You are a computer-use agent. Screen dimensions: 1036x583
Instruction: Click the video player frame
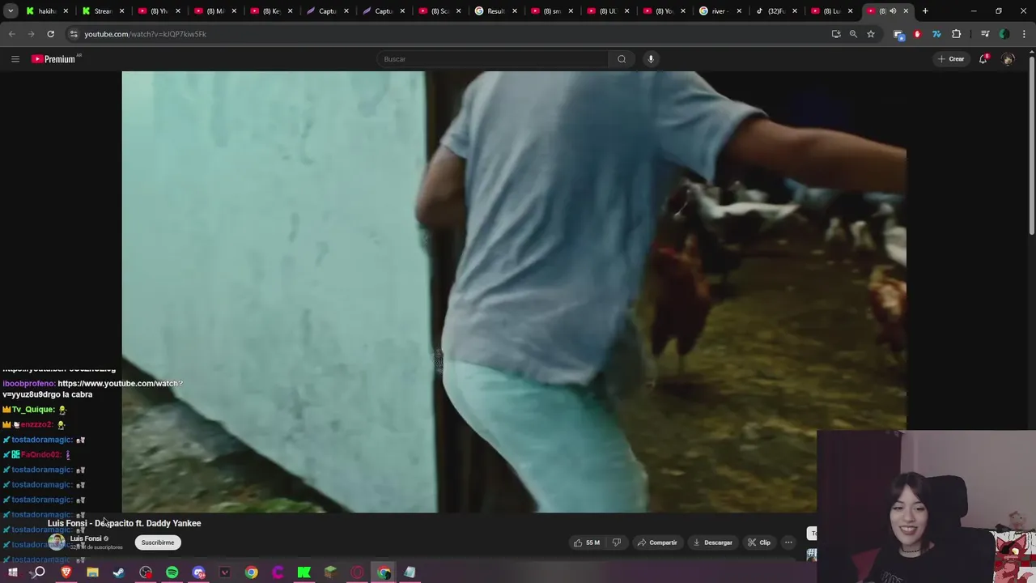point(514,291)
